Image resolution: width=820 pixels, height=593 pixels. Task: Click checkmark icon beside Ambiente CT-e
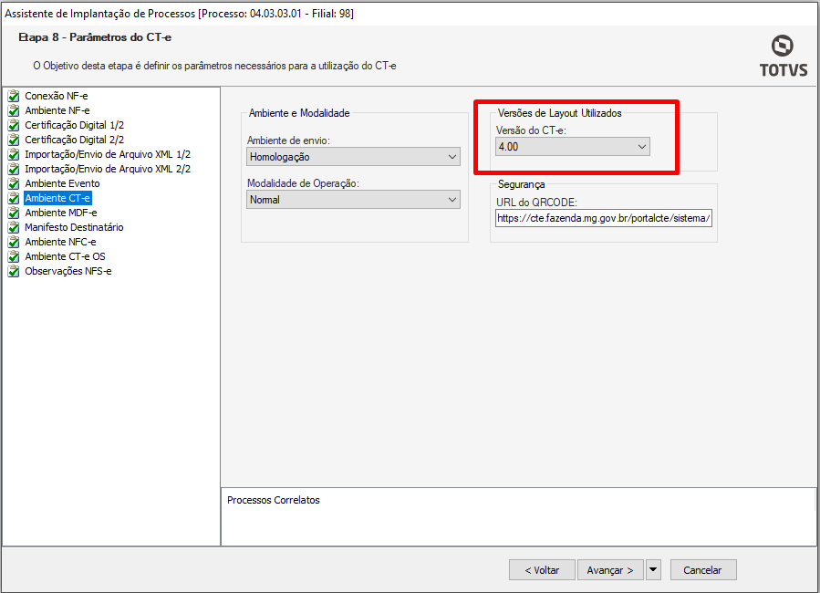[x=14, y=198]
